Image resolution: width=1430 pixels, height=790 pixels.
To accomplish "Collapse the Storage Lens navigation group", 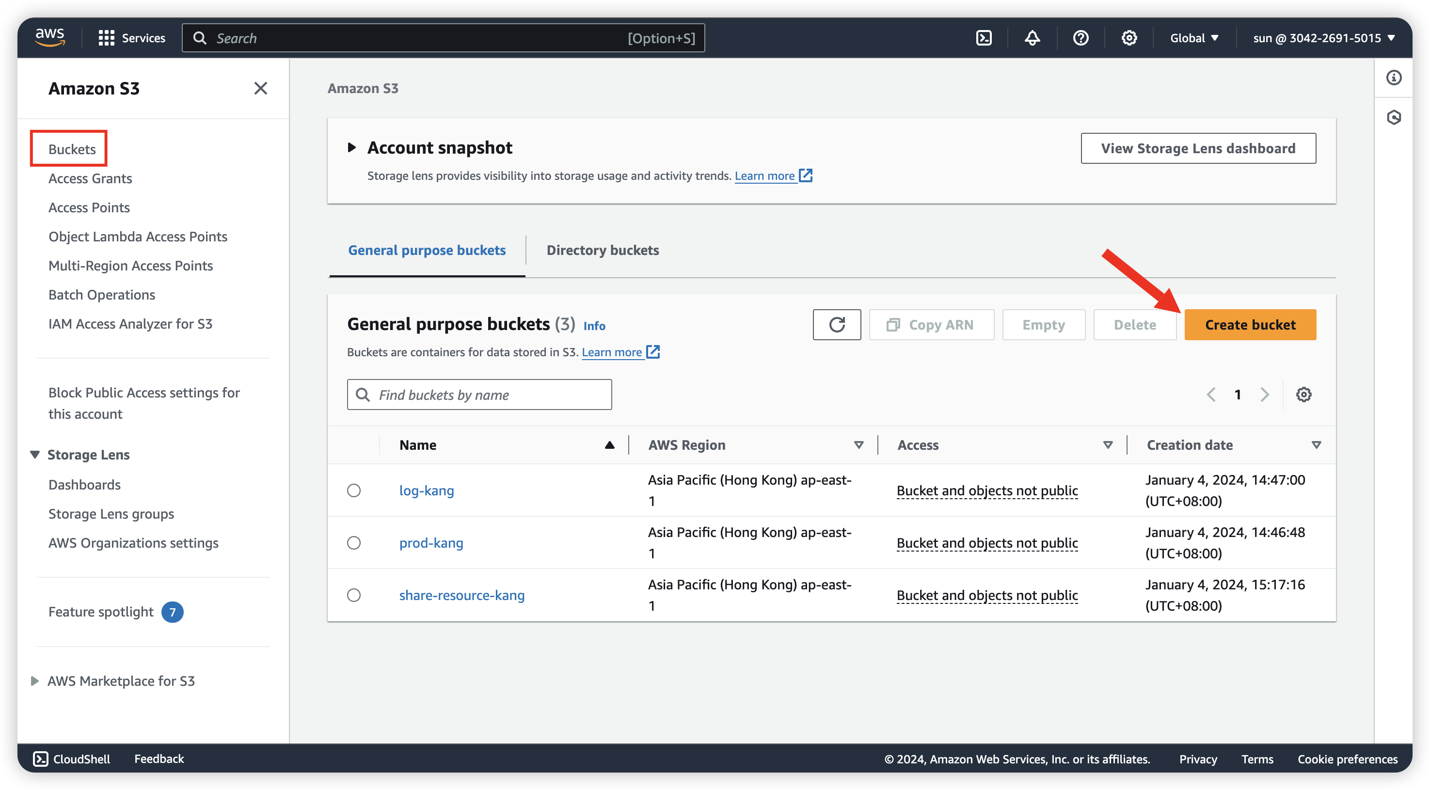I will (35, 454).
